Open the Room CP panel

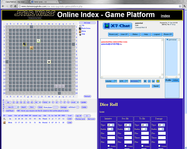[168, 34]
